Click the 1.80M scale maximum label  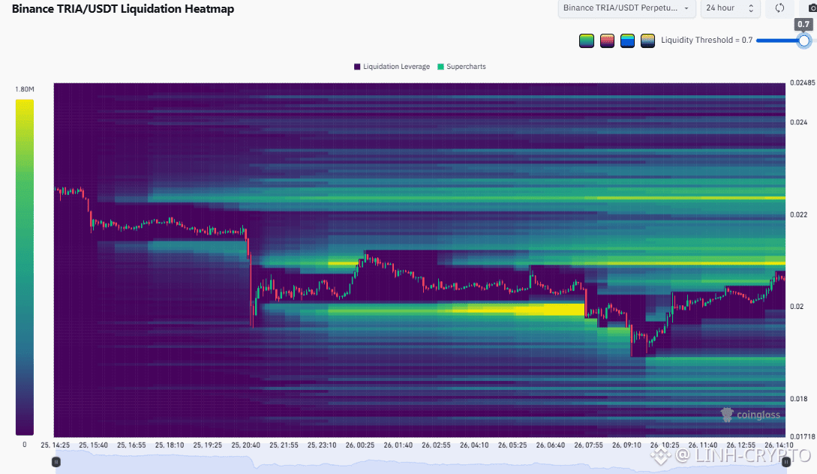pyautogui.click(x=25, y=89)
